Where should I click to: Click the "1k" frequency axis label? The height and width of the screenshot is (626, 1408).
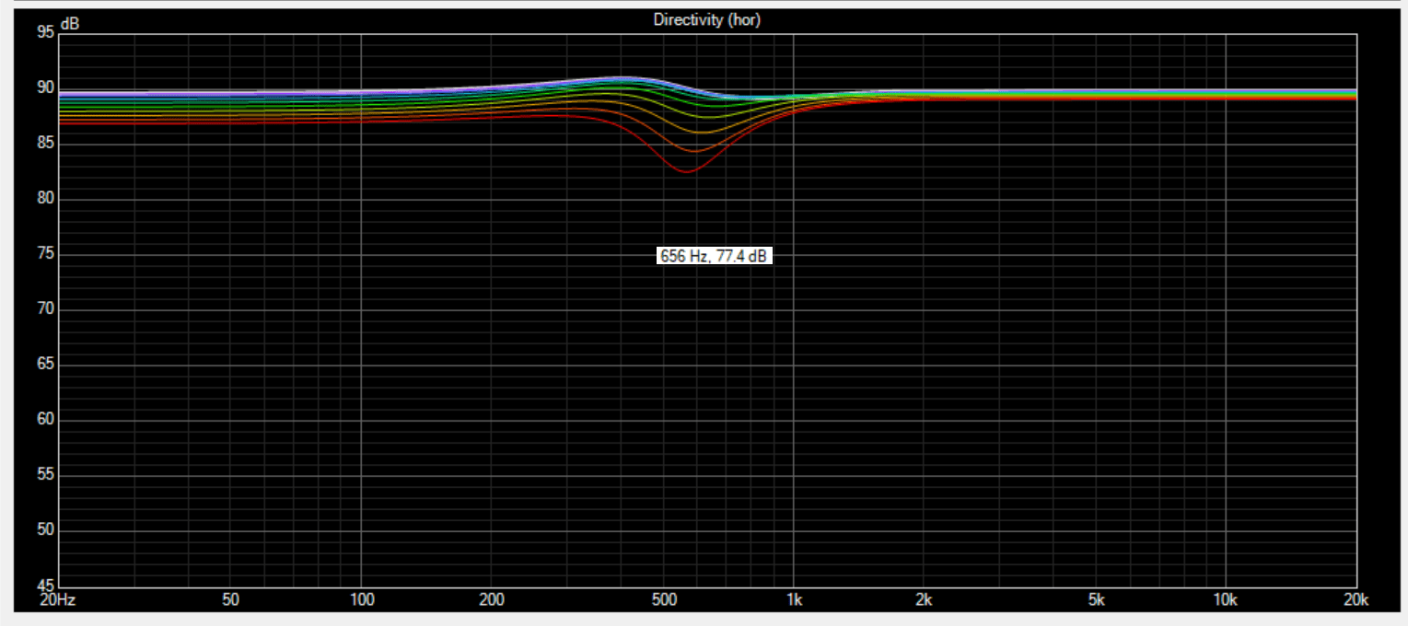pos(794,599)
